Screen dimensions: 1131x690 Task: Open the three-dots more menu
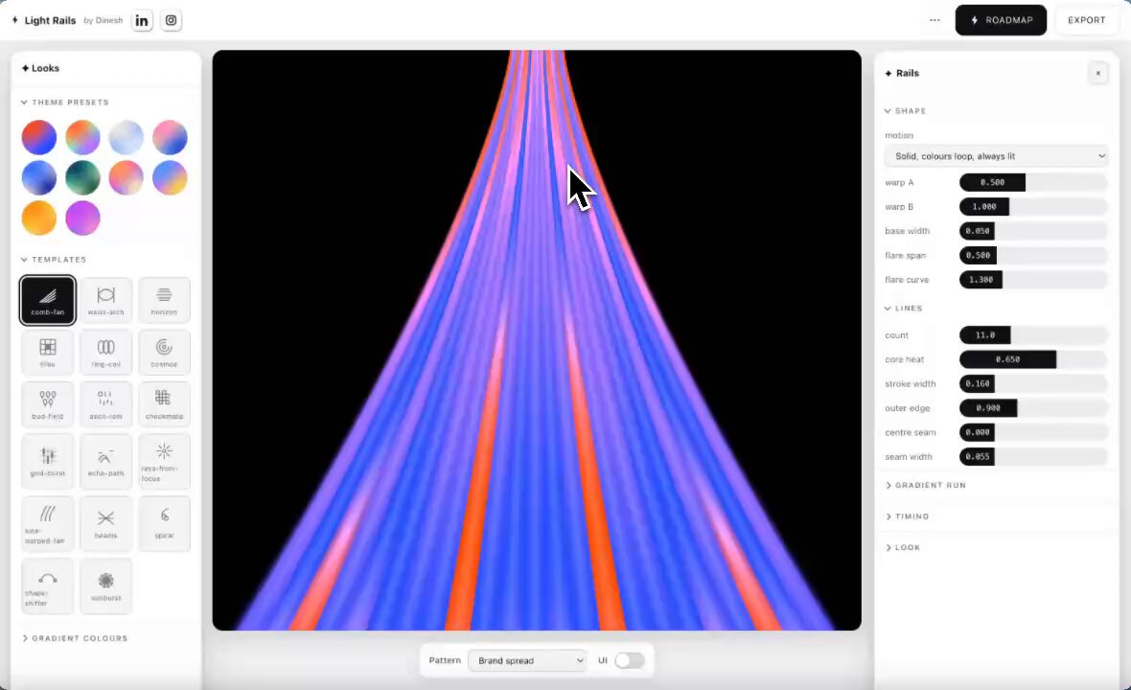tap(935, 20)
